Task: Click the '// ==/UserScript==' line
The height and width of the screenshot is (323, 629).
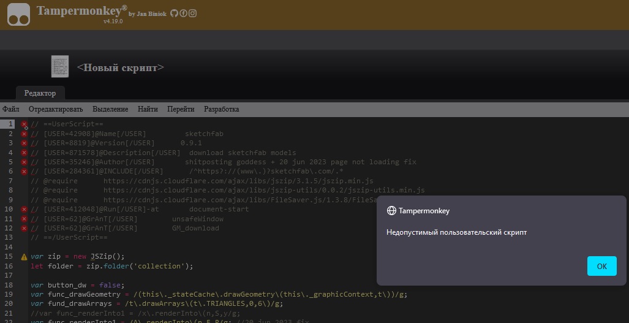Action: click(x=69, y=238)
